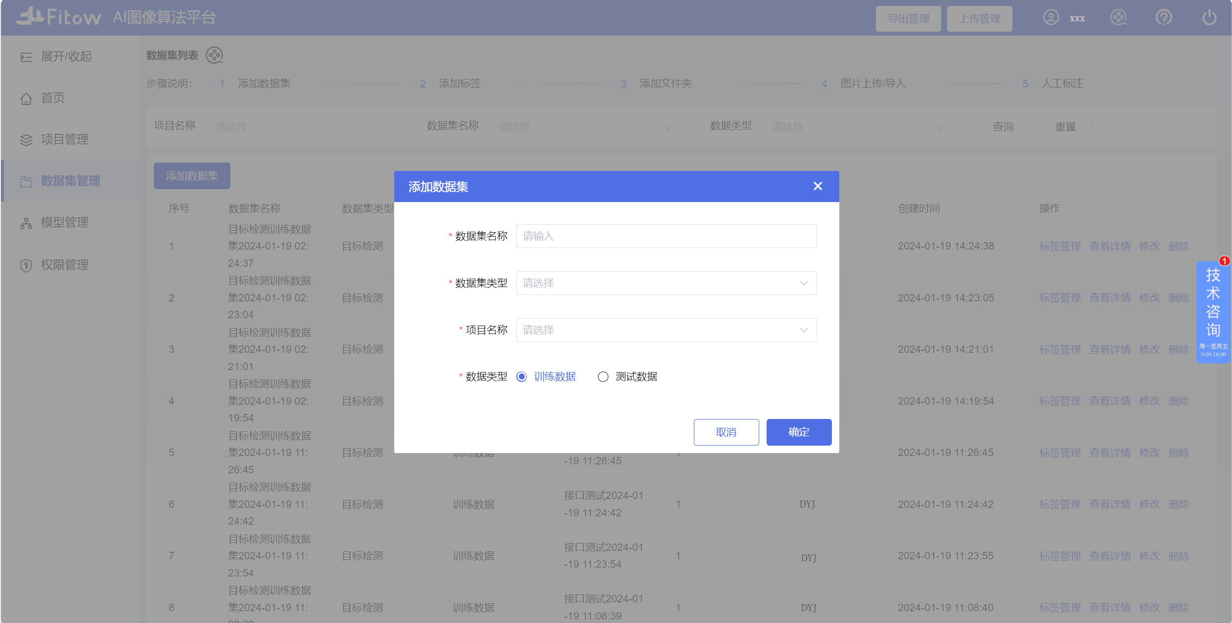This screenshot has width=1232, height=623.
Task: Click the 重置 button
Action: click(1065, 127)
